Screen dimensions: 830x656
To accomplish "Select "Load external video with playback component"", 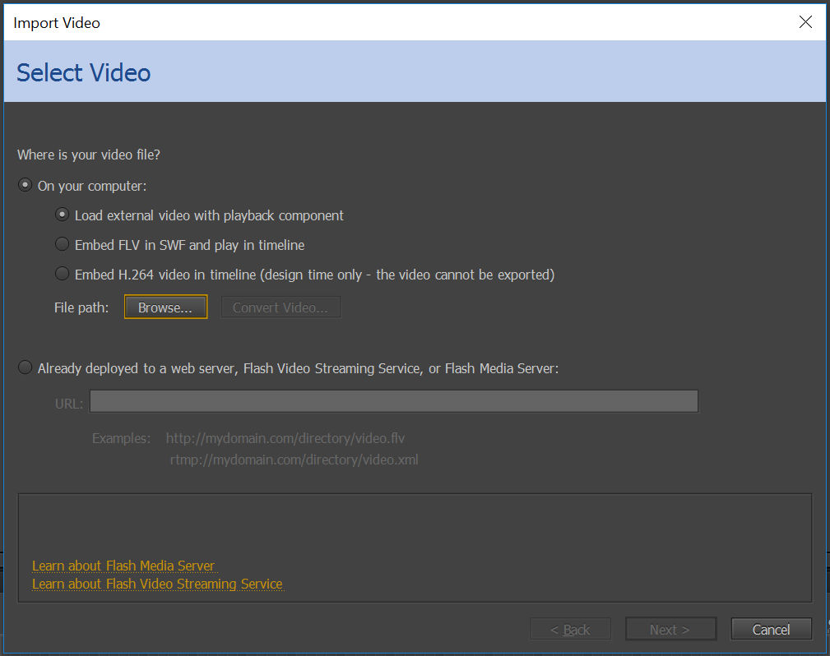I will (63, 215).
